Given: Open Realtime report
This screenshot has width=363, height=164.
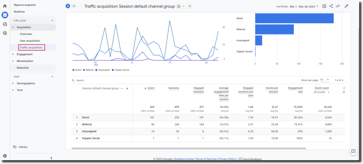Looking at the screenshot, I should (x=19, y=12).
